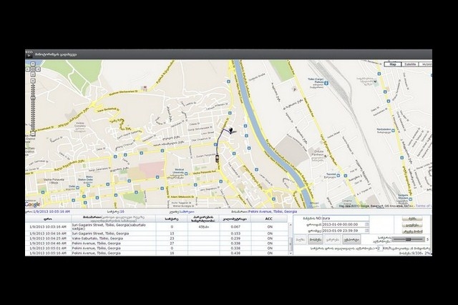Open the Terms of Use link on the map
Viewport: 458px width, 305px height.
(424, 206)
